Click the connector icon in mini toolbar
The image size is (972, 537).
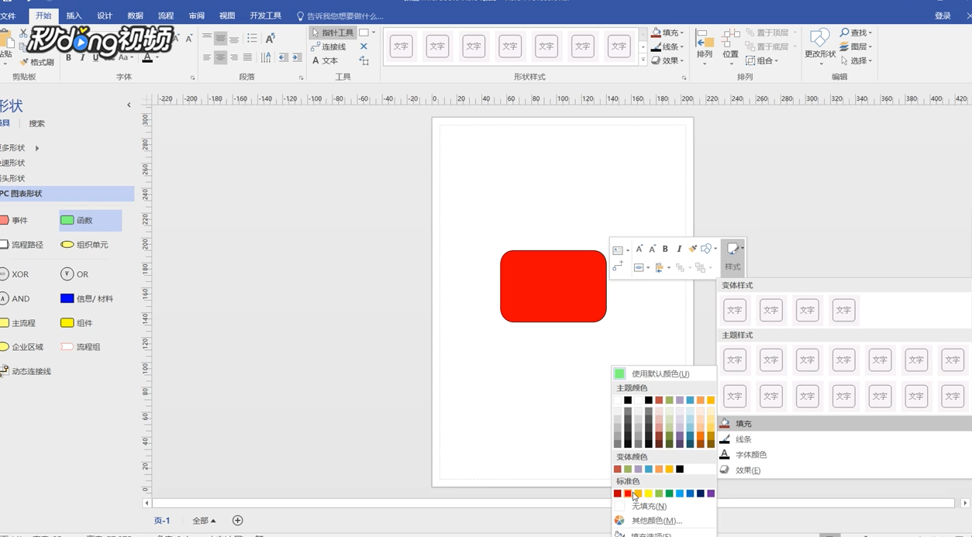pyautogui.click(x=618, y=267)
